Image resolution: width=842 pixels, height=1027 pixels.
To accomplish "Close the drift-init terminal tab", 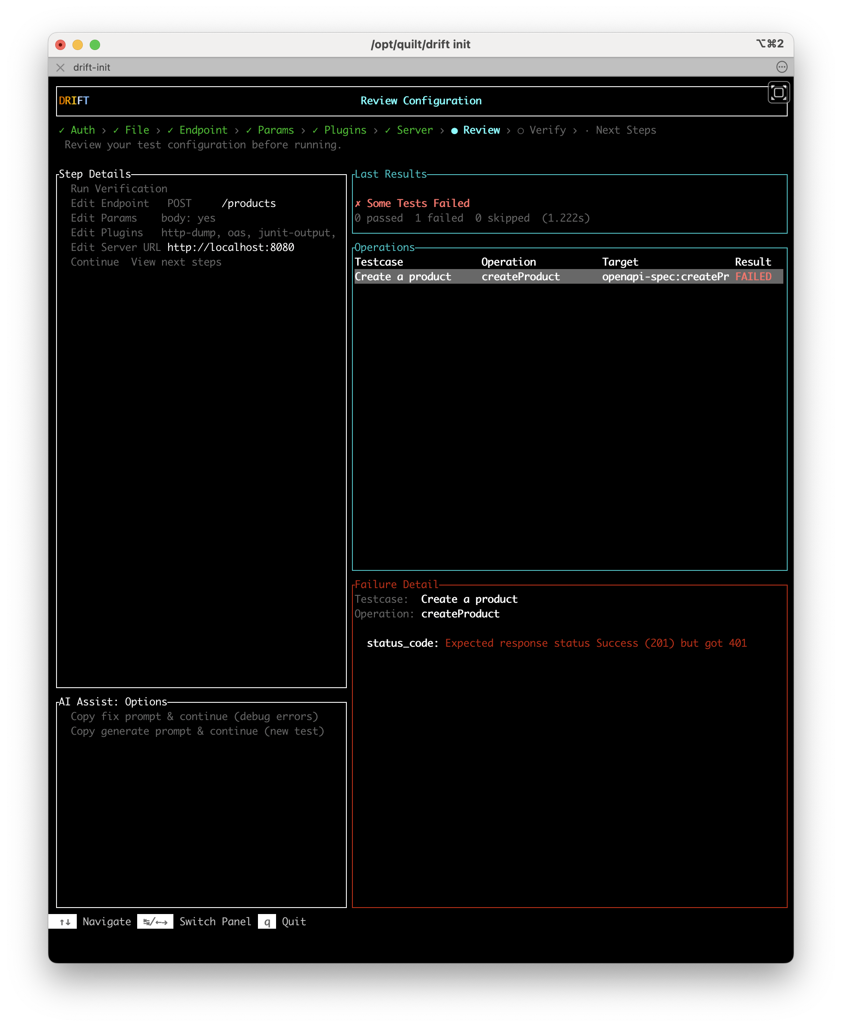I will (x=60, y=67).
